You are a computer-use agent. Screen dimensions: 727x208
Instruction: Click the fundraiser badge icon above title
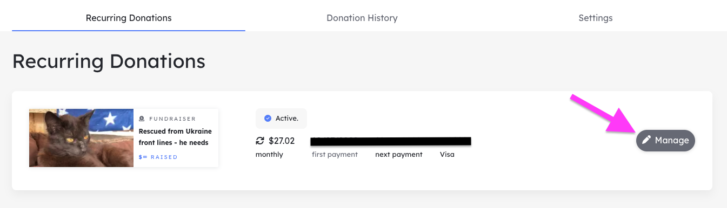[x=142, y=119]
